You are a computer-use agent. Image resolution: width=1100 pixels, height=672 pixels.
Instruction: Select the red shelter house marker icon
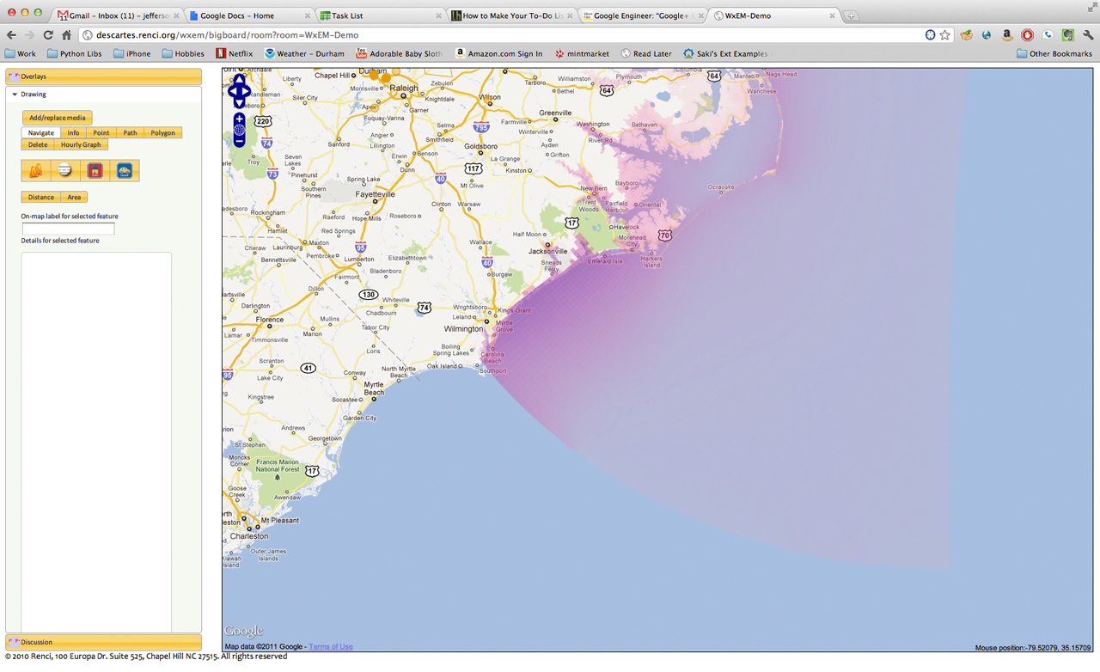[95, 171]
